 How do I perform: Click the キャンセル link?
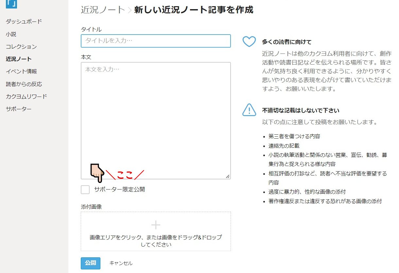pyautogui.click(x=121, y=263)
